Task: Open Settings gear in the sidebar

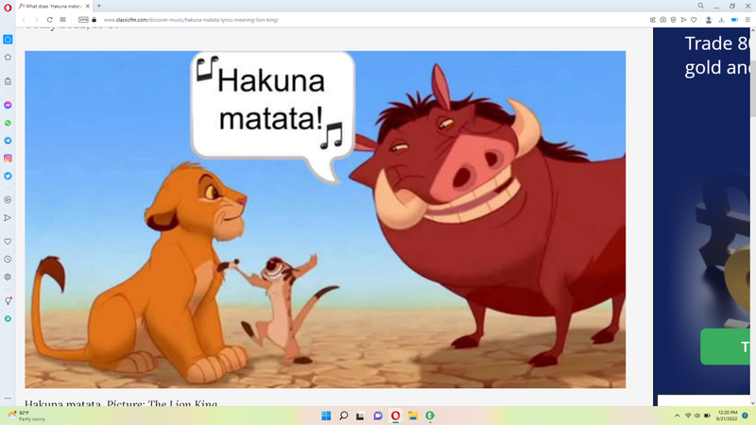Action: [8, 277]
